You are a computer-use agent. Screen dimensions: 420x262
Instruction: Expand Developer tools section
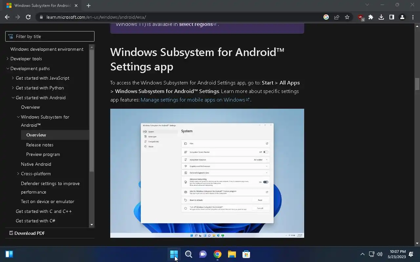coord(8,59)
